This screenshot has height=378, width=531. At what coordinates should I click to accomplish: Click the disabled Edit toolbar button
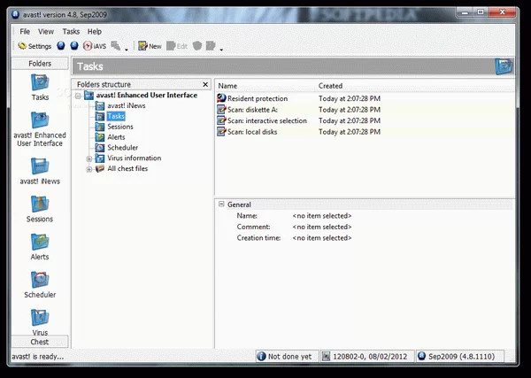point(177,46)
